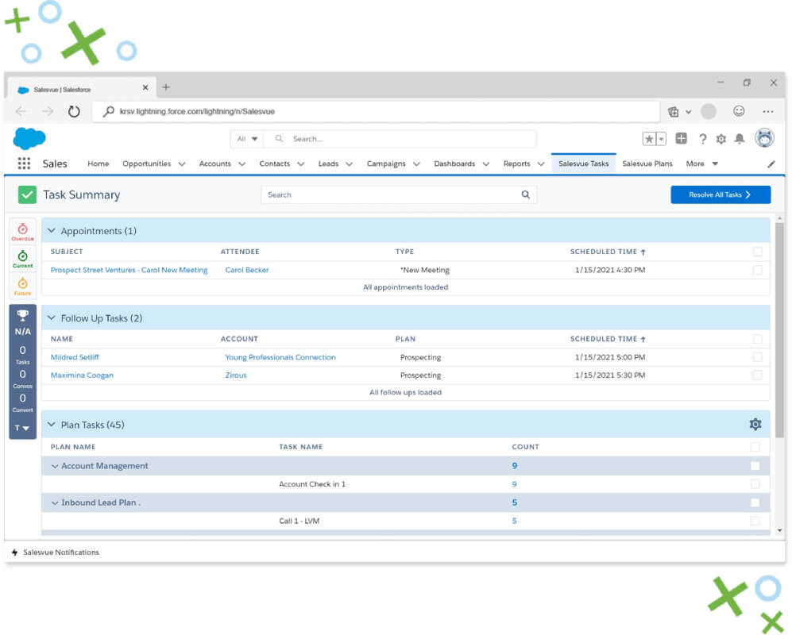792x635 pixels.
Task: Collapse the Account Management plan group
Action: [55, 467]
